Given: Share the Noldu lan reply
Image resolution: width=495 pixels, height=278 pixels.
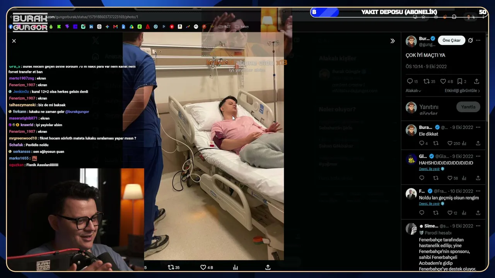Looking at the screenshot, I should [x=478, y=213].
